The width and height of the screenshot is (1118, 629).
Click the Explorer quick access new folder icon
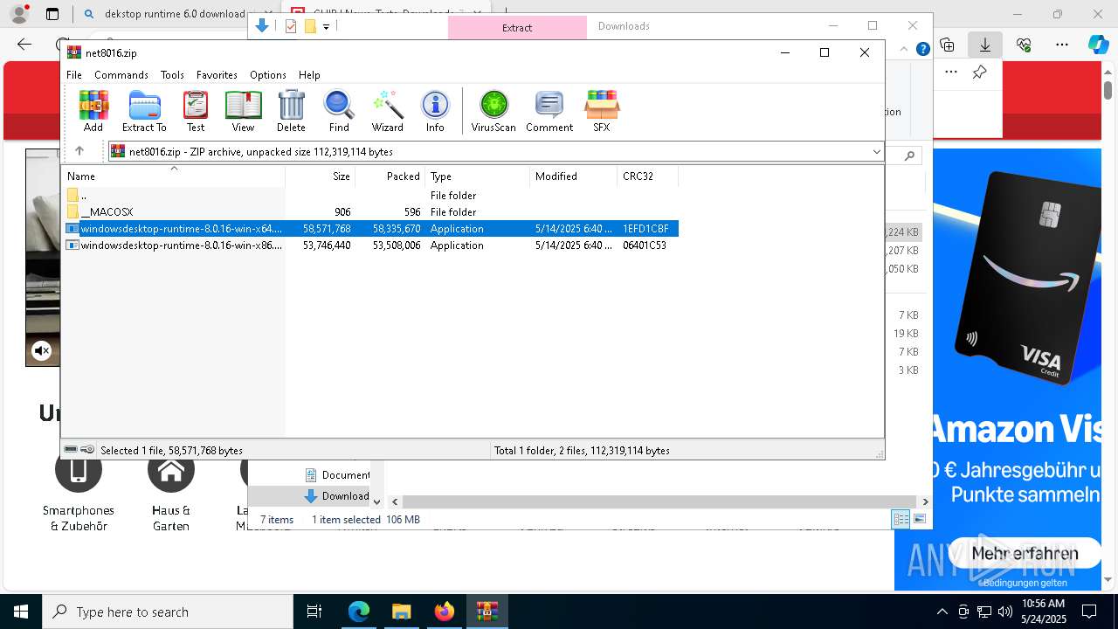pyautogui.click(x=310, y=26)
